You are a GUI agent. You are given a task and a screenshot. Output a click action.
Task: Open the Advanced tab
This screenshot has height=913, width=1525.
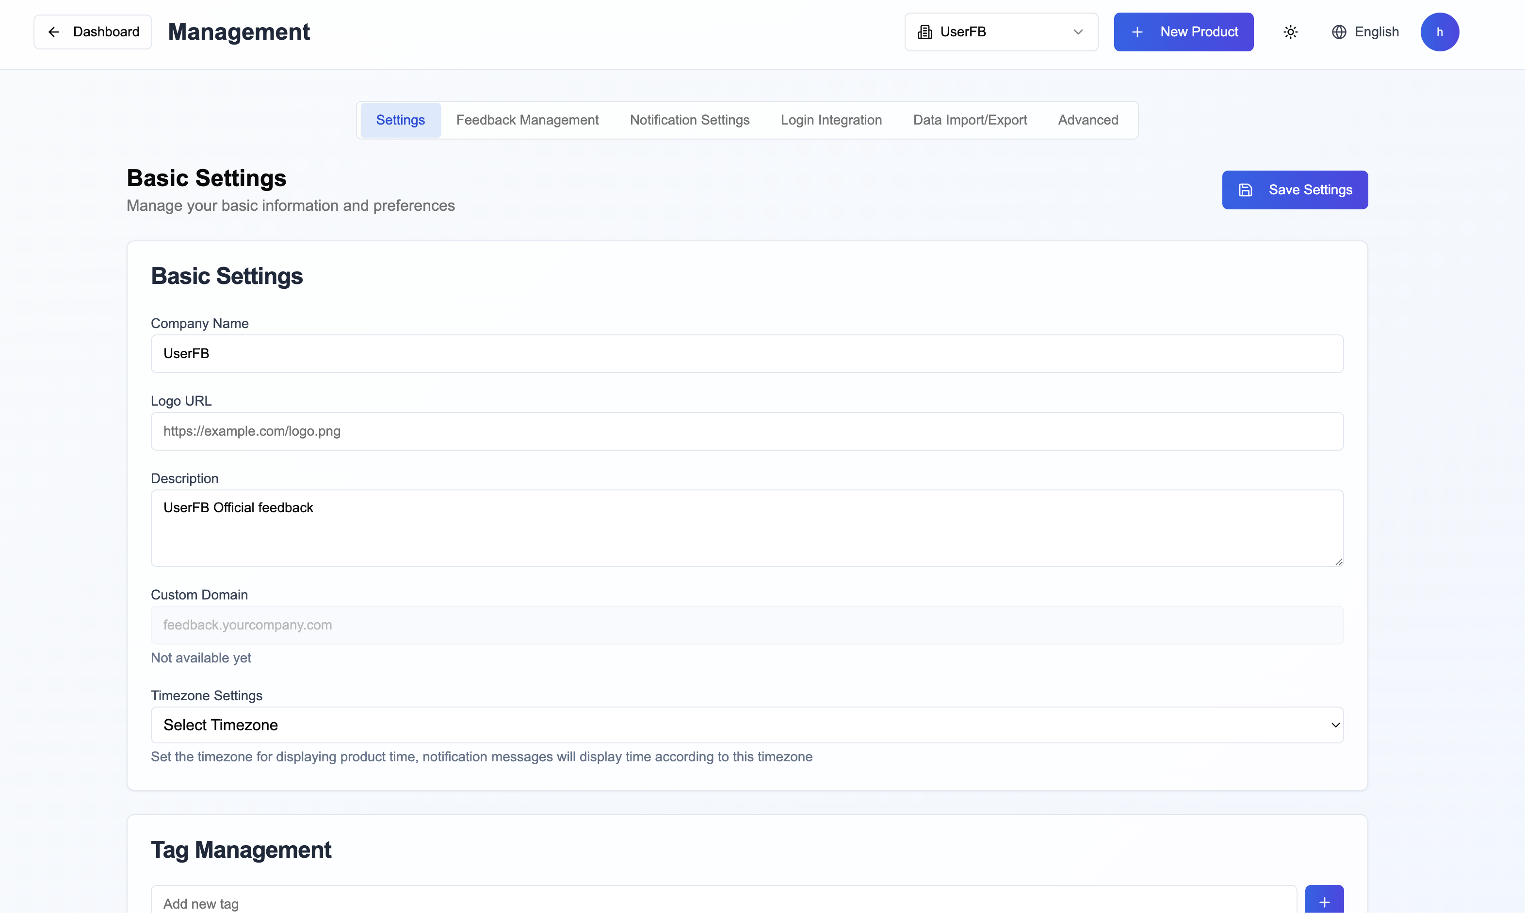point(1087,120)
